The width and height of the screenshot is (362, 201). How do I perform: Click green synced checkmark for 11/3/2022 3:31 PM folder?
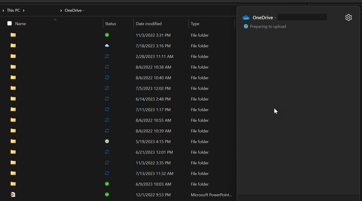click(x=107, y=35)
